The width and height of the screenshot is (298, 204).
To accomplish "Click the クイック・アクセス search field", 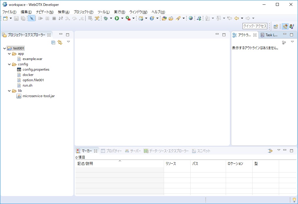I will pos(255,26).
